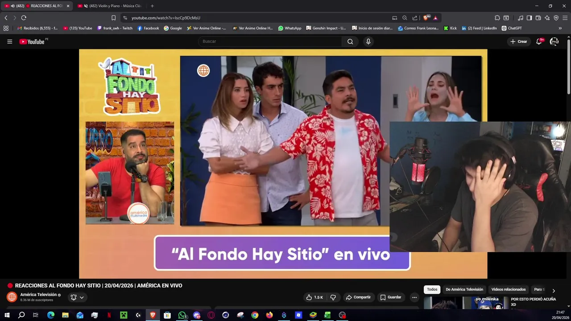Open Leo AI sparkle icon

tap(547, 18)
